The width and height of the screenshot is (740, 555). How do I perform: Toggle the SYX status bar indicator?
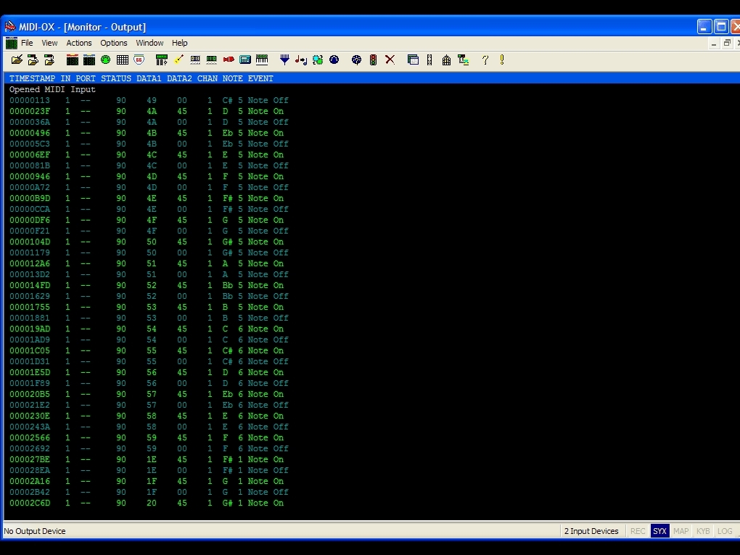659,531
